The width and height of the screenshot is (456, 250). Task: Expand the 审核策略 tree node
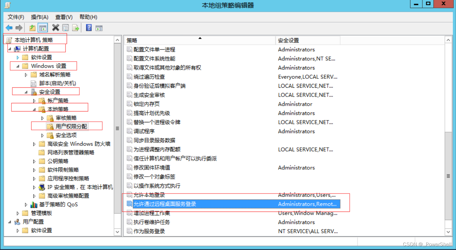pyautogui.click(x=43, y=118)
